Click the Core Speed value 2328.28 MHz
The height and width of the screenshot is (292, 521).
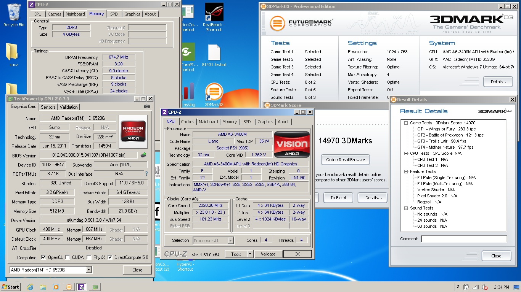click(210, 205)
